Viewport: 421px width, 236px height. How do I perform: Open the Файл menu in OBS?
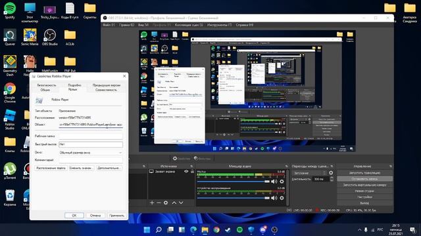(109, 25)
